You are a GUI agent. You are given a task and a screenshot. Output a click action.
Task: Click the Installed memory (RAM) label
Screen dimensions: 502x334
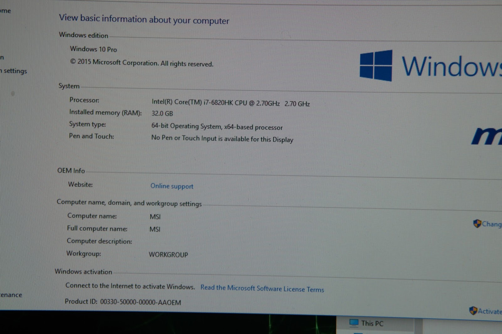(x=105, y=112)
